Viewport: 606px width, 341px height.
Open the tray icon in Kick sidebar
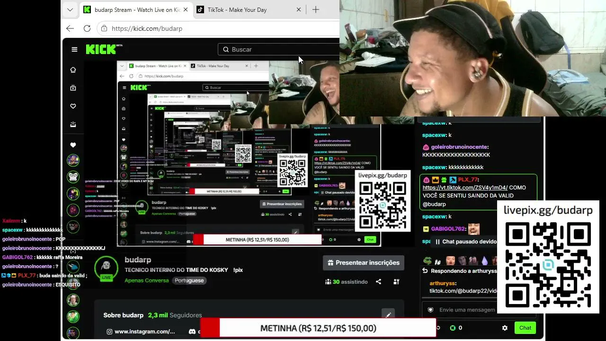[73, 125]
